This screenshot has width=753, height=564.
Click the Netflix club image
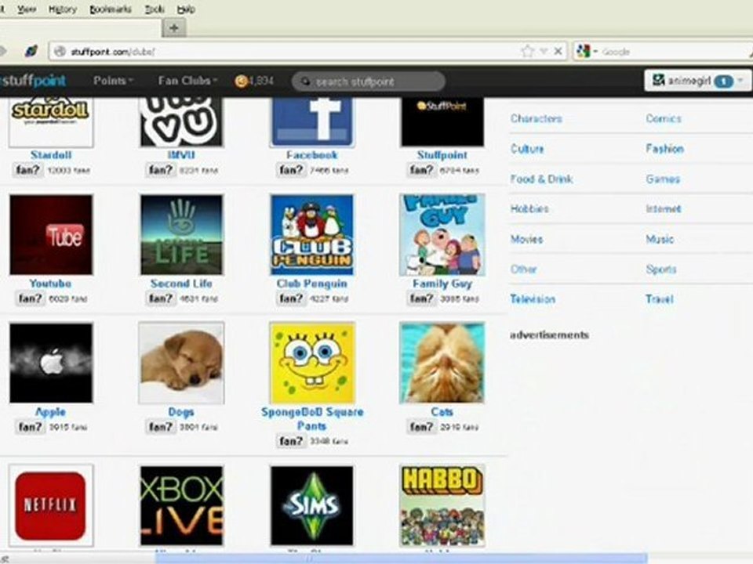[x=51, y=505]
